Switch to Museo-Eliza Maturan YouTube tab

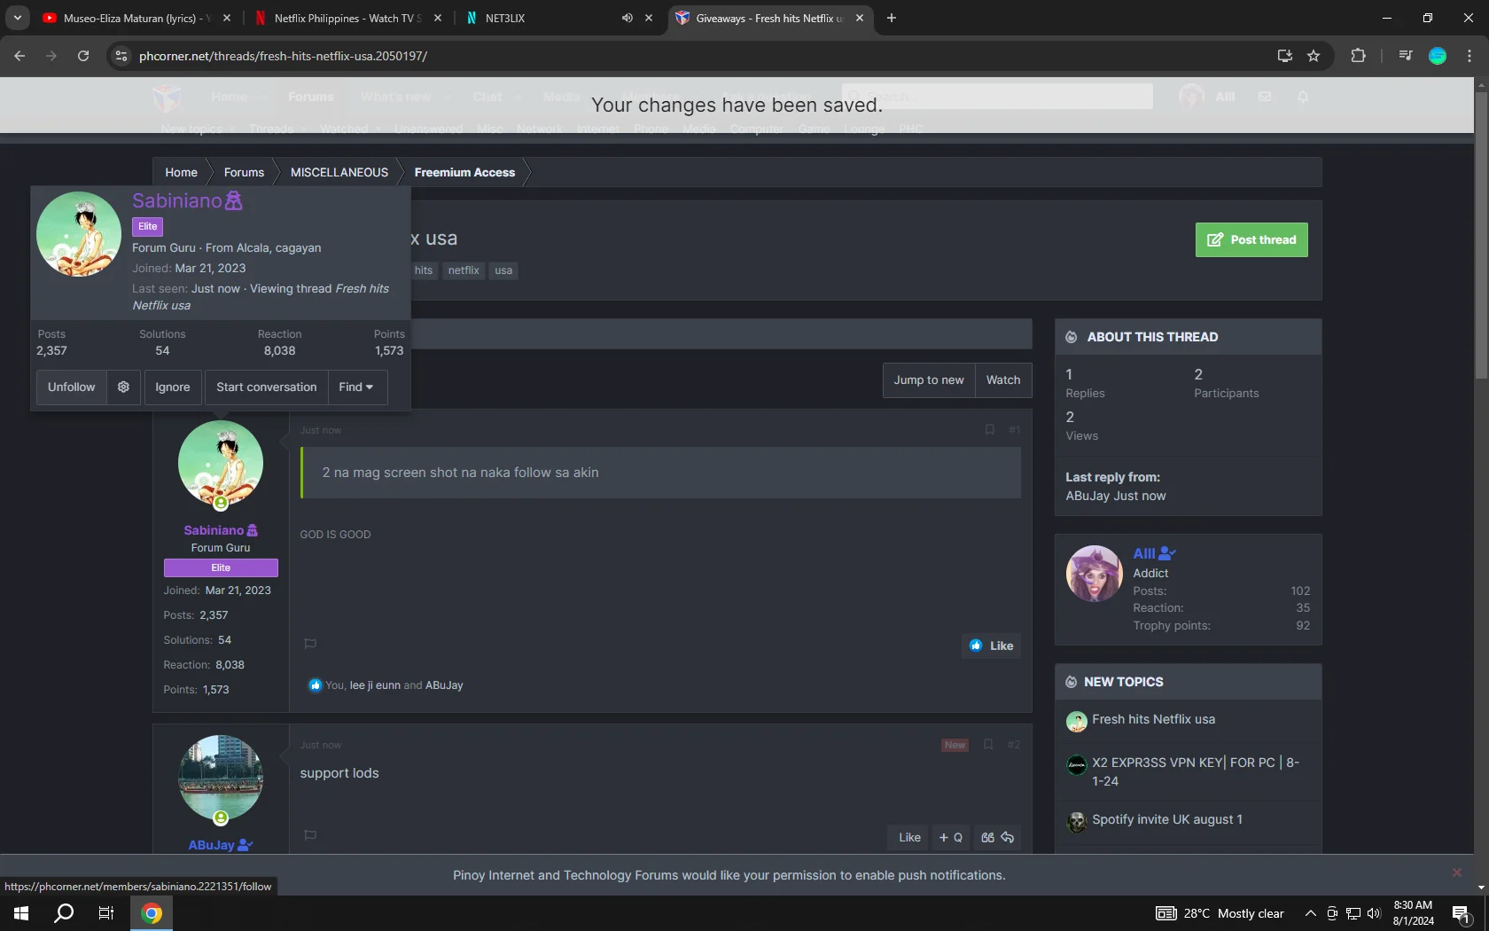point(136,18)
